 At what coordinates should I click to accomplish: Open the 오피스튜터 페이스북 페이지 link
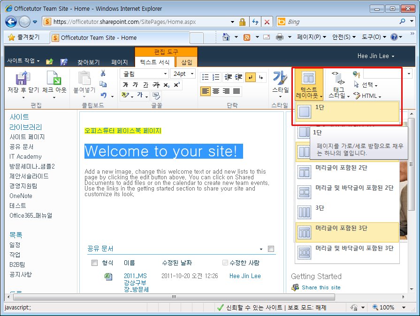[123, 131]
